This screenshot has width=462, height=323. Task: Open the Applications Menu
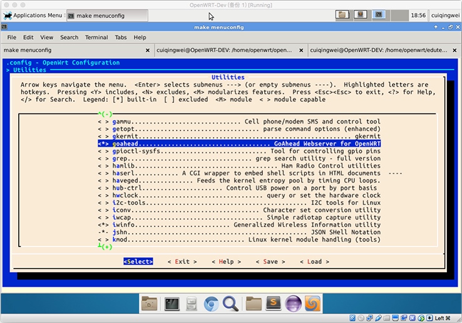33,15
